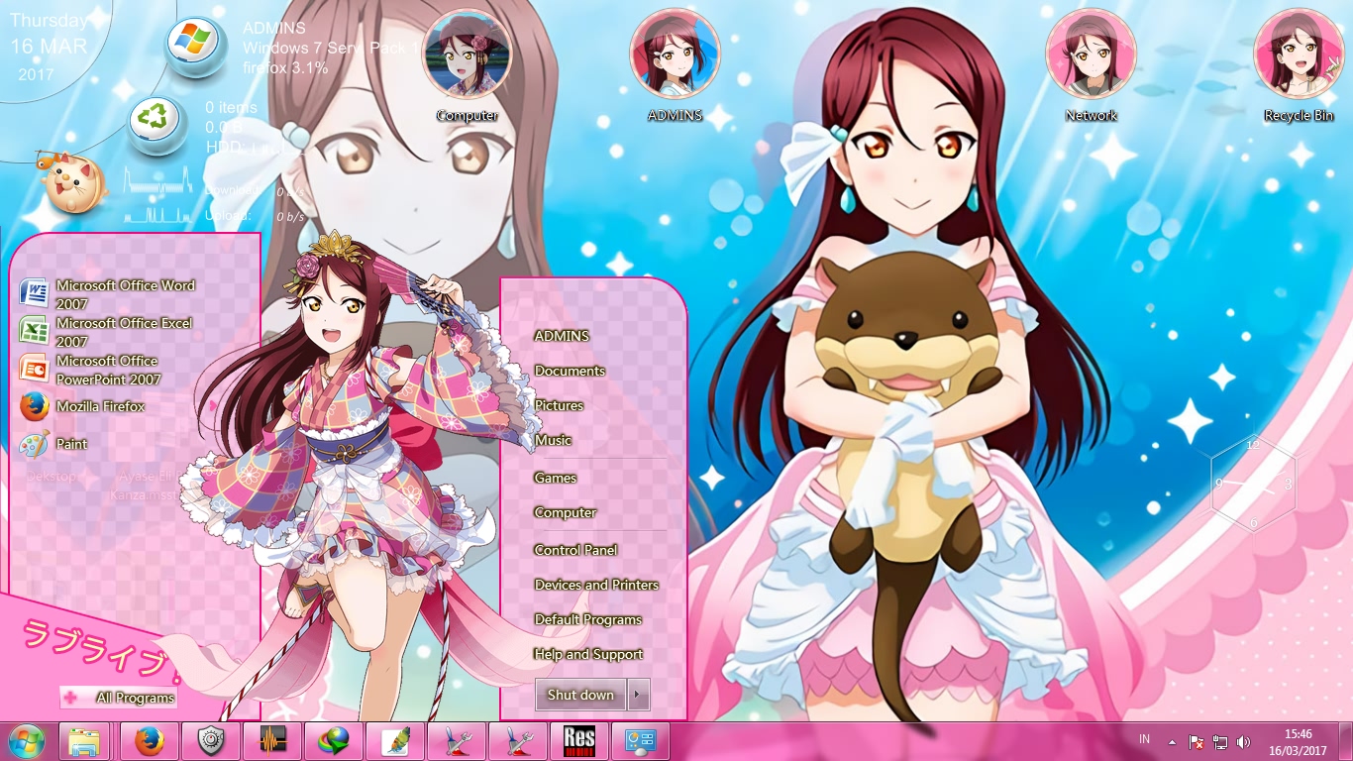This screenshot has width=1353, height=761.
Task: Open the Network desktop icon
Action: tap(1092, 66)
